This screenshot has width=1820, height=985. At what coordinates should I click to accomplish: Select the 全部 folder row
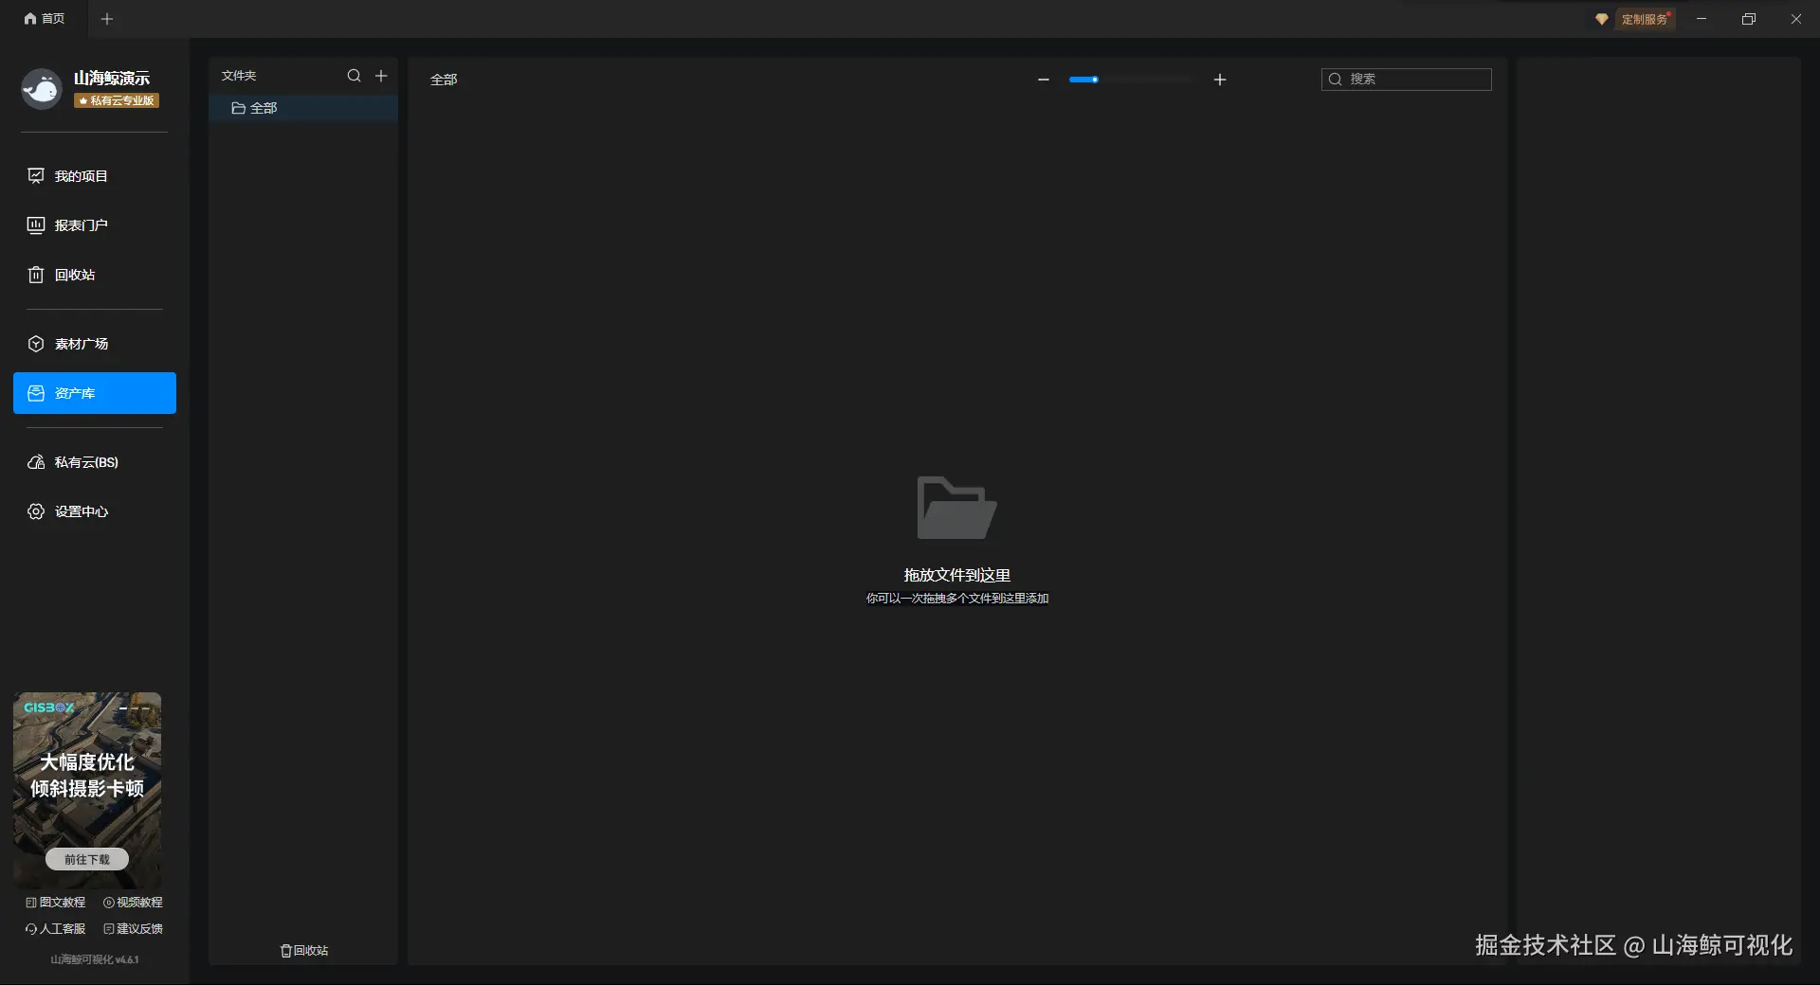click(x=303, y=108)
